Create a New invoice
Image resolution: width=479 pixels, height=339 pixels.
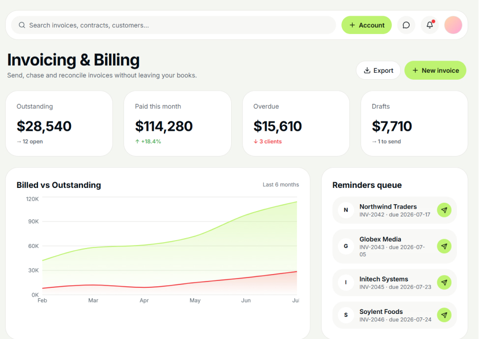435,70
